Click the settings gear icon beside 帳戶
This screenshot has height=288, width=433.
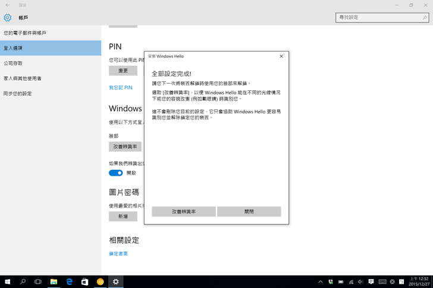pyautogui.click(x=8, y=18)
